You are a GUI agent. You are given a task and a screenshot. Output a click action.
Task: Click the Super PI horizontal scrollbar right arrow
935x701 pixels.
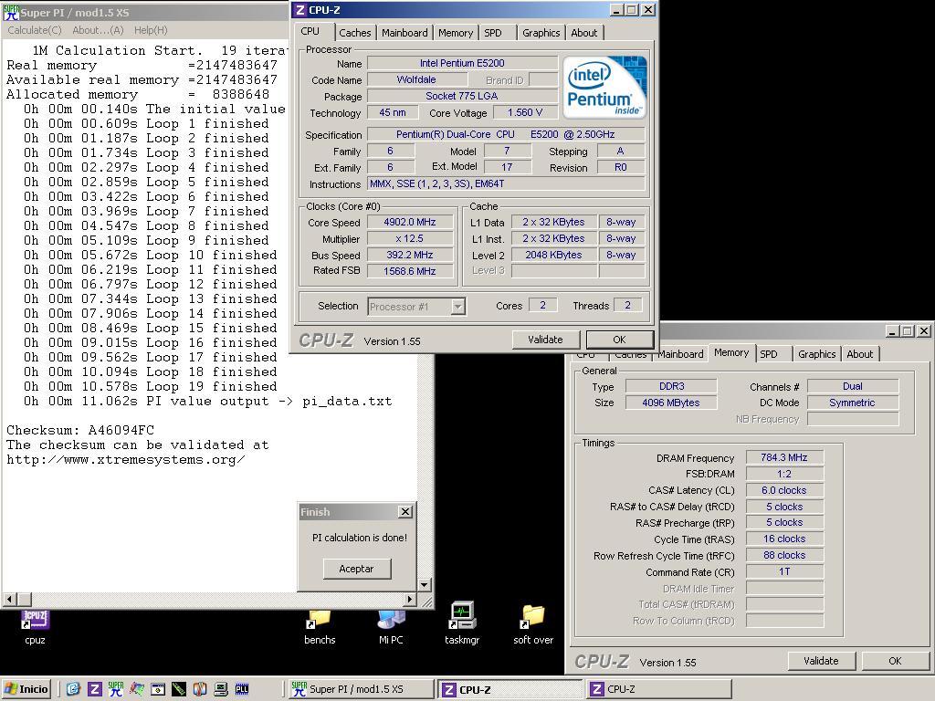(410, 599)
